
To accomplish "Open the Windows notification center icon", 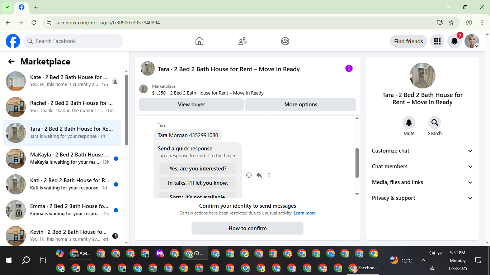I will click(x=478, y=260).
